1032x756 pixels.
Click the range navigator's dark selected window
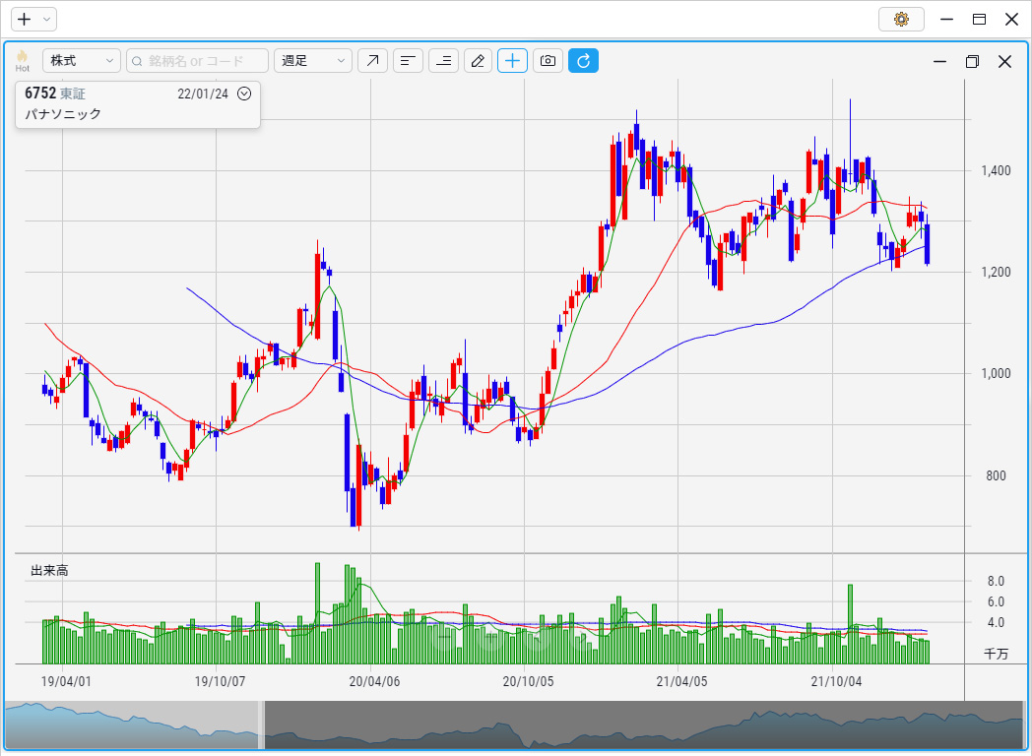644,725
